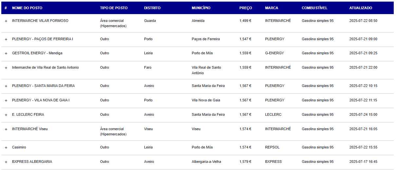Click the TIPO DE POSTO column header
Screen dimensions: 397x172
114,8
